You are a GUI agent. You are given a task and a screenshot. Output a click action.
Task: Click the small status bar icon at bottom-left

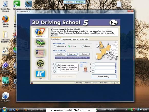[32, 83]
